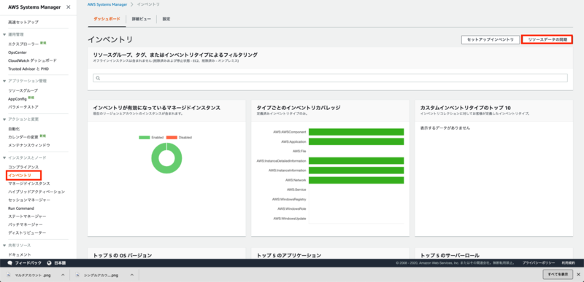Click the セットアップインベントリ button
Viewport: 584px width, 282px height.
click(x=490, y=40)
